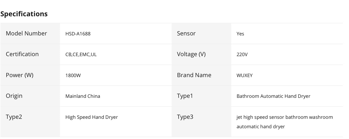
Task: Select the 1800W power value
Action: tap(73, 76)
